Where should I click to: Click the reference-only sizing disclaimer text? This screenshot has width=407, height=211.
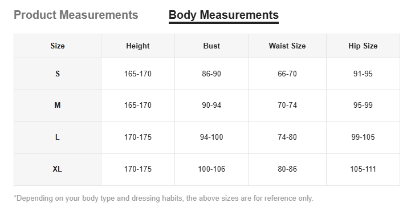click(164, 198)
